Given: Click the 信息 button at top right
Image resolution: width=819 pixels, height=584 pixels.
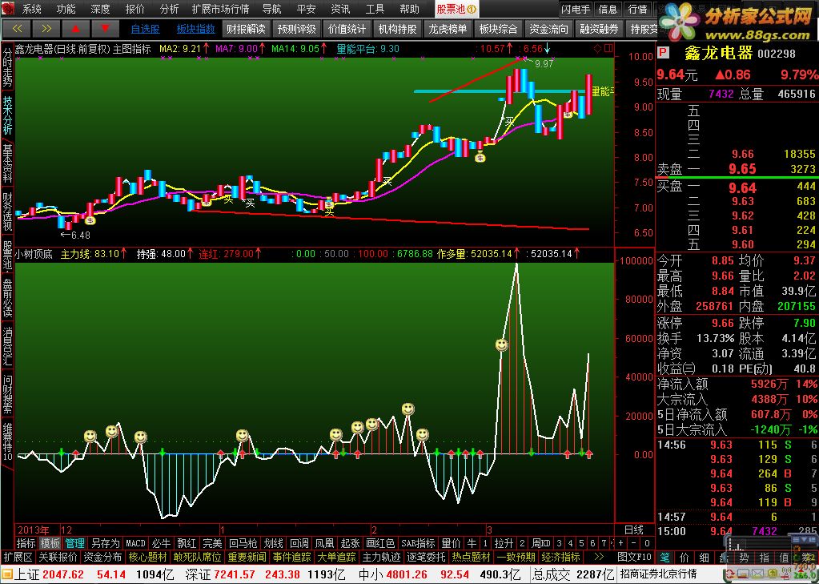Looking at the screenshot, I should [x=608, y=9].
